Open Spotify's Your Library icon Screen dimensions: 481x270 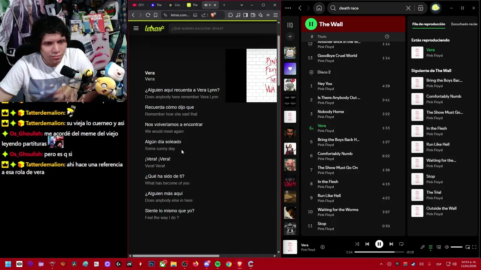click(290, 25)
